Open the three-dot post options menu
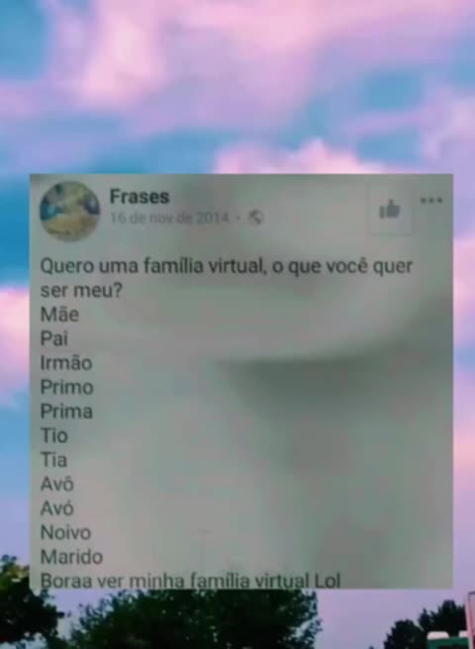 [431, 200]
